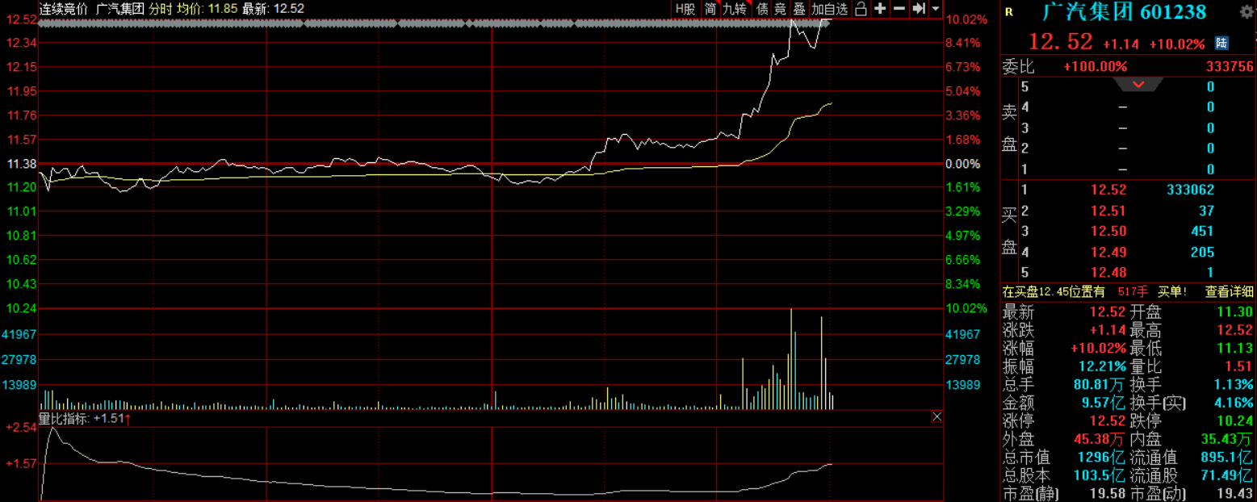Viewport: 1257px width, 502px height.
Task: Click the yellow R margin marker
Action: click(x=1010, y=11)
